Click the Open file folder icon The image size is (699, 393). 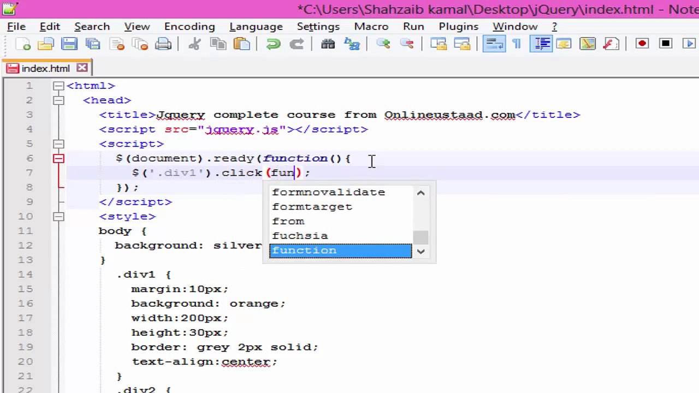click(x=46, y=44)
